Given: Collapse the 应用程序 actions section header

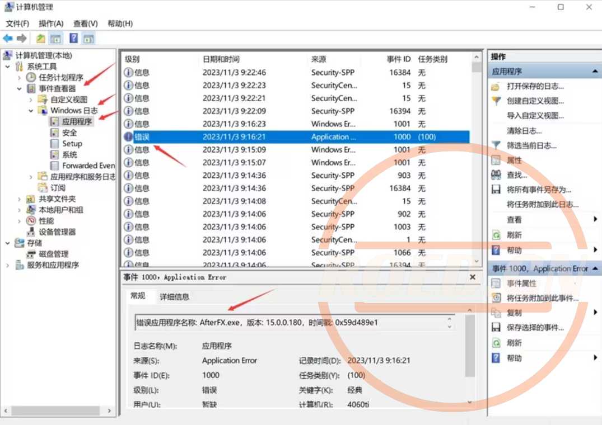Looking at the screenshot, I should tap(594, 72).
